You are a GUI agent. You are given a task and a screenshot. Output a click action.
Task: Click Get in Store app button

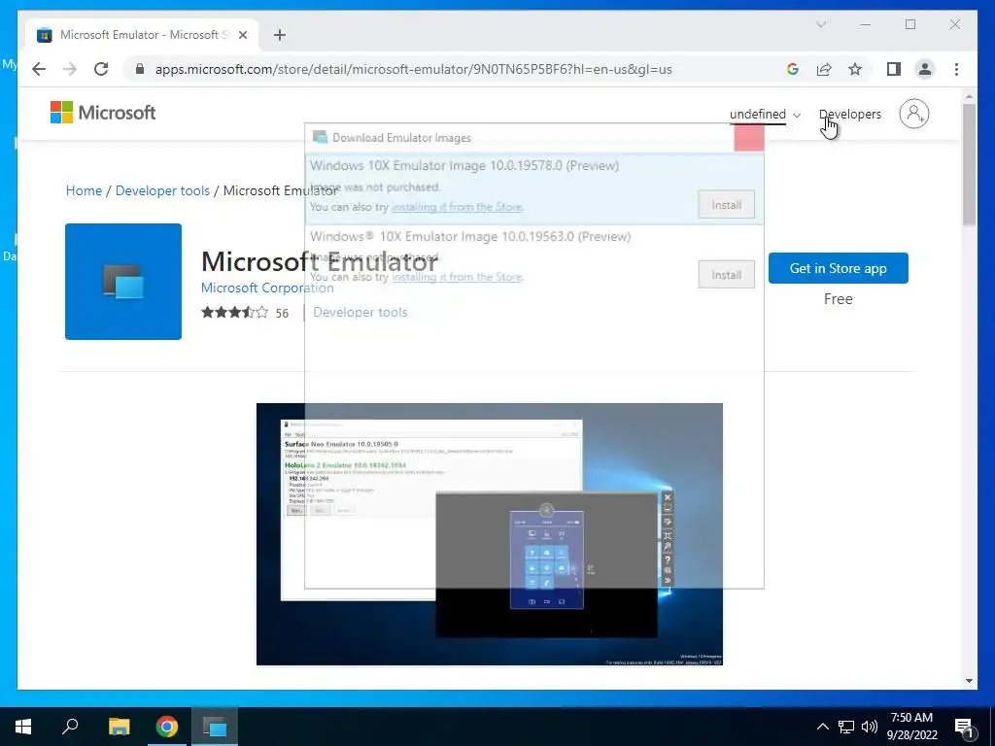[838, 268]
